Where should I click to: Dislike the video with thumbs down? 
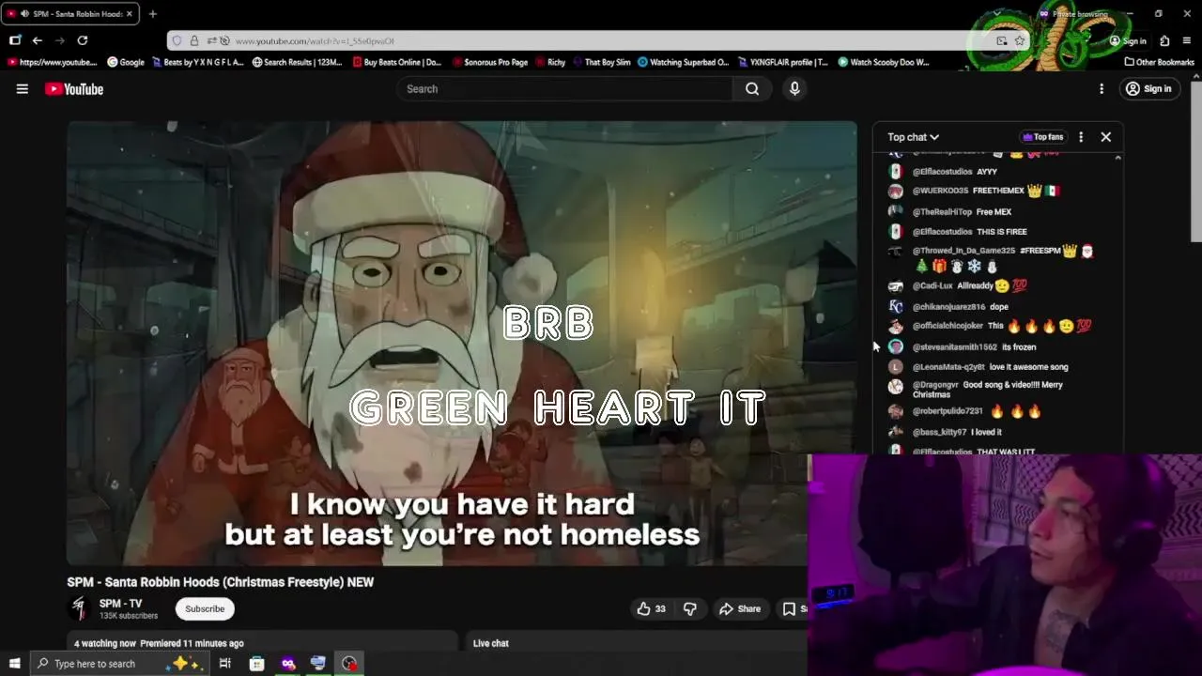coord(690,608)
